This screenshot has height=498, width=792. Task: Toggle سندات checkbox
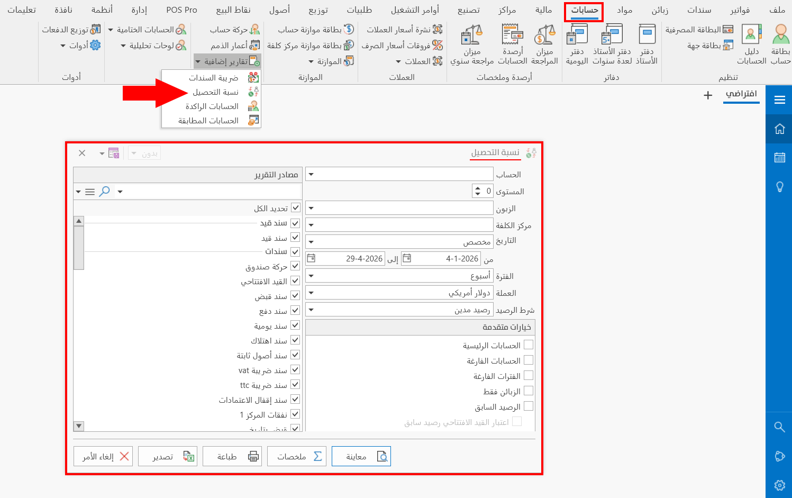pos(295,251)
